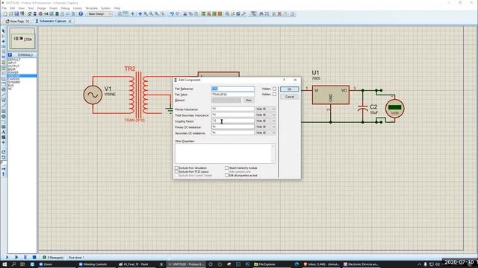Click the Step simulation button
This screenshot has width=478, height=268.
click(x=16, y=258)
